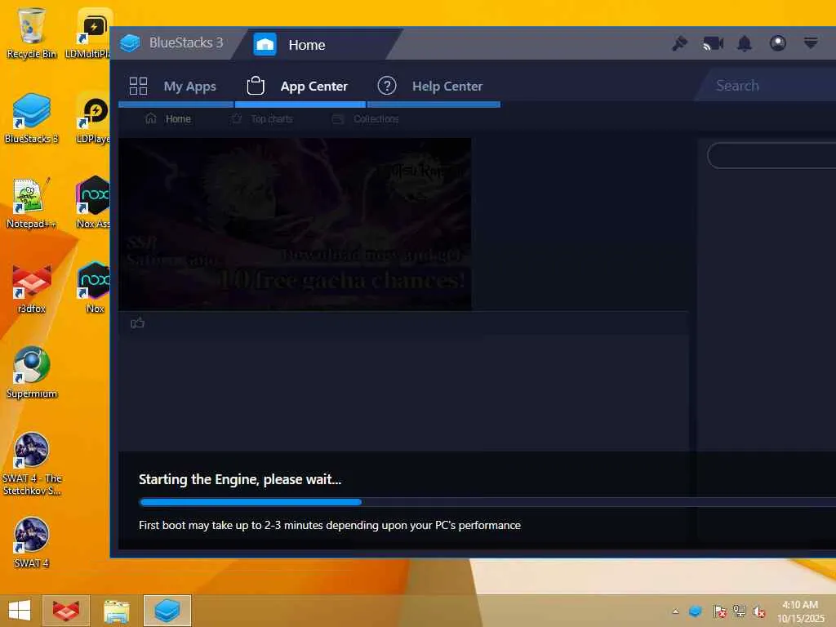Click the house icon beside Home sub-tab

(x=151, y=118)
